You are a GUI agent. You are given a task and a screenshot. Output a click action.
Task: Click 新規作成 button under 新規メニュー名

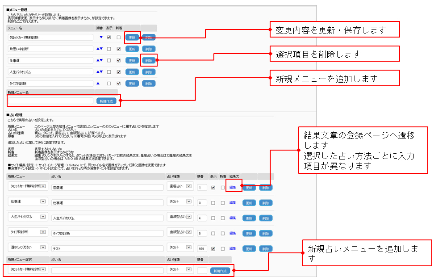click(106, 101)
